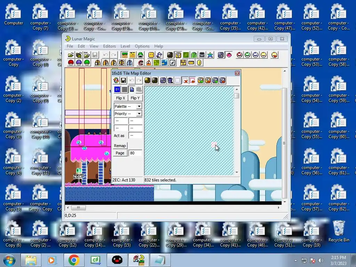Open the Level menu
Screen dimensions: 356x267
click(x=125, y=46)
